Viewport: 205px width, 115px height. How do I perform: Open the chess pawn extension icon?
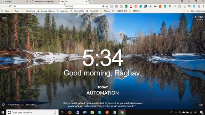(131, 6)
